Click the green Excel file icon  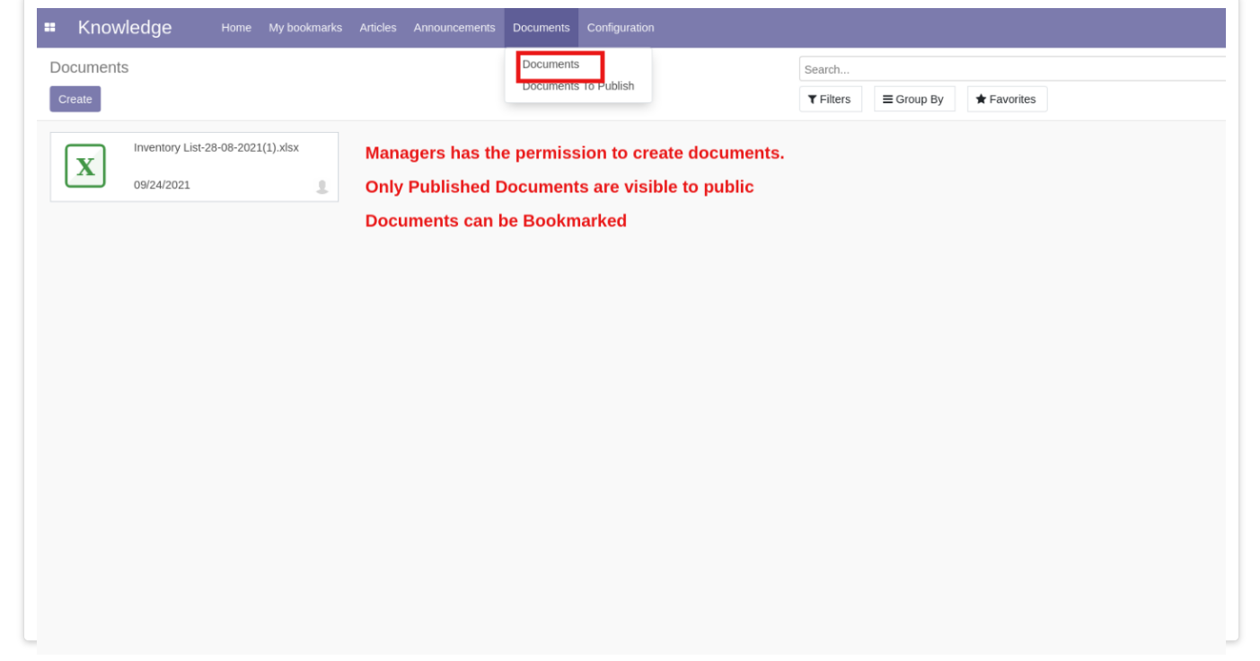pyautogui.click(x=85, y=166)
